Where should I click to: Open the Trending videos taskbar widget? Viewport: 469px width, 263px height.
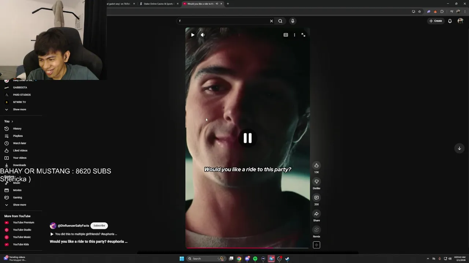pyautogui.click(x=15, y=259)
